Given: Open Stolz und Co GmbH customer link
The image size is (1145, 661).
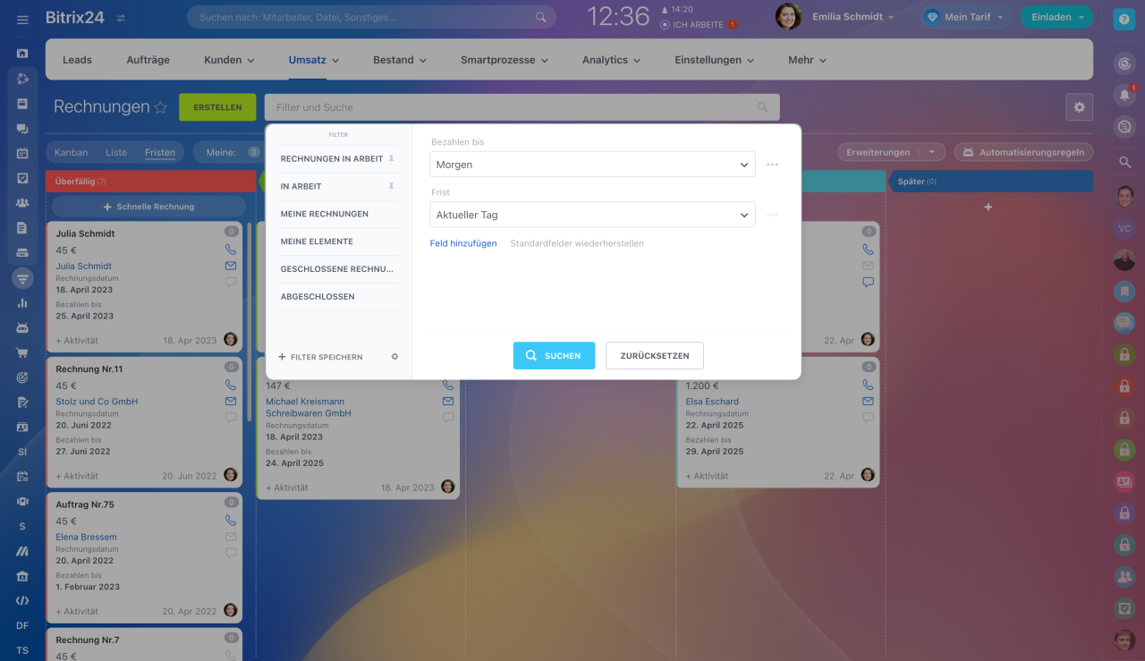Looking at the screenshot, I should click(97, 402).
